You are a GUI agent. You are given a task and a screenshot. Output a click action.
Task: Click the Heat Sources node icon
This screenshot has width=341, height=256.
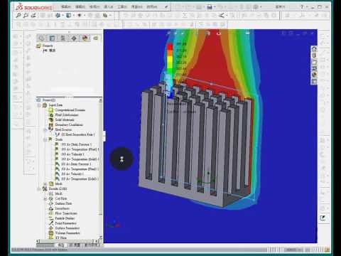[x=50, y=129]
